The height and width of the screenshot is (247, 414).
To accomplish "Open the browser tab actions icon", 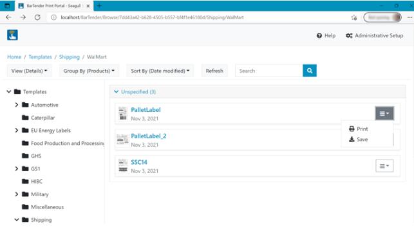I will tap(7, 6).
